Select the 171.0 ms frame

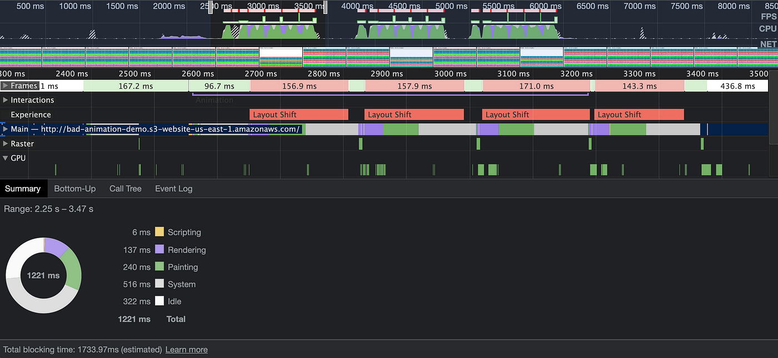536,86
